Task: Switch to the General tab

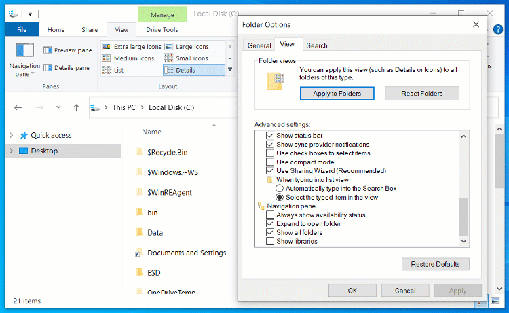Action: click(x=259, y=45)
